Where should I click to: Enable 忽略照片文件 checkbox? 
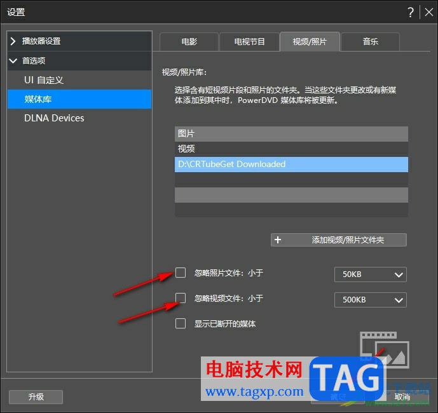[x=181, y=273]
